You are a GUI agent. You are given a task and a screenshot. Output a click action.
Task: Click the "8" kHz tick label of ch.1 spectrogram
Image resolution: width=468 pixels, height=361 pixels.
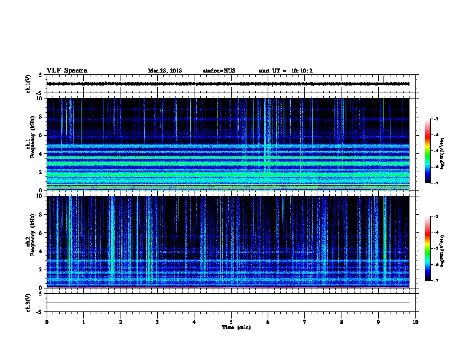pos(41,117)
